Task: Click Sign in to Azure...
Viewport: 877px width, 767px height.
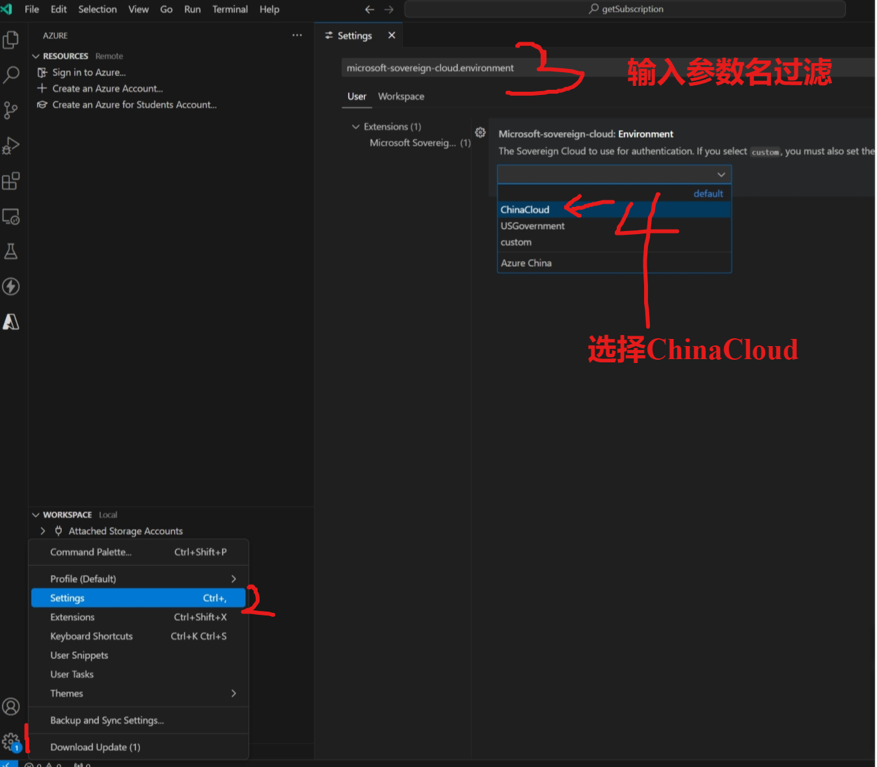Action: [89, 72]
